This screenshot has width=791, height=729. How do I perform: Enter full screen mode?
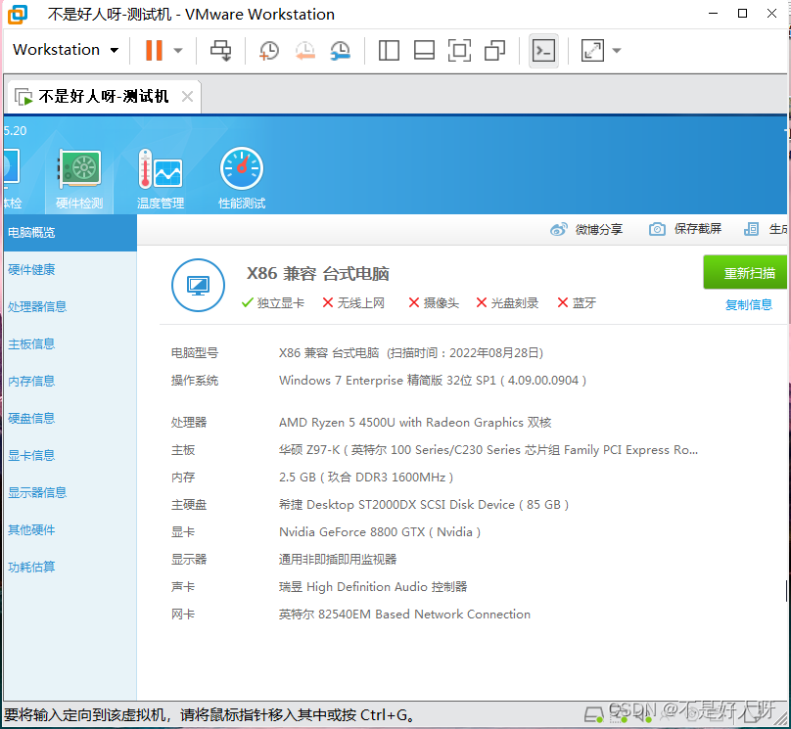coord(459,51)
